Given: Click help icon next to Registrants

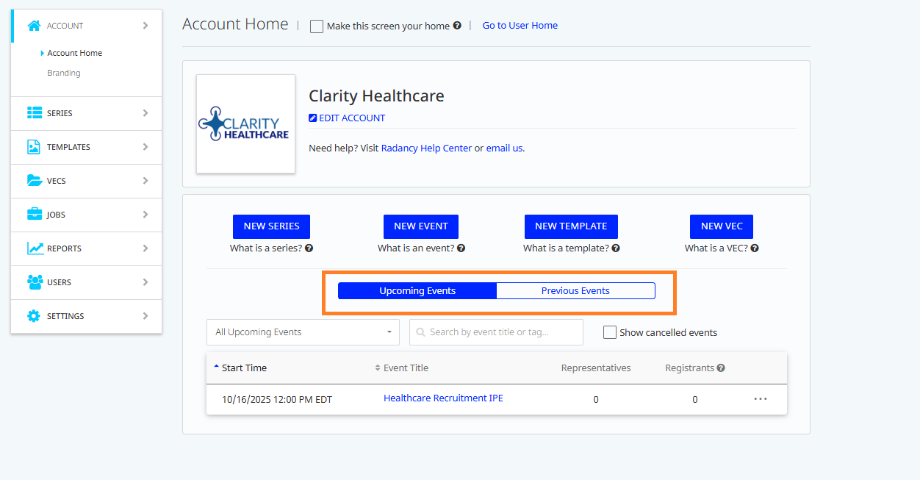Looking at the screenshot, I should point(721,368).
